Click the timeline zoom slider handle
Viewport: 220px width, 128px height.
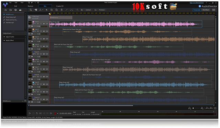pos(193,108)
